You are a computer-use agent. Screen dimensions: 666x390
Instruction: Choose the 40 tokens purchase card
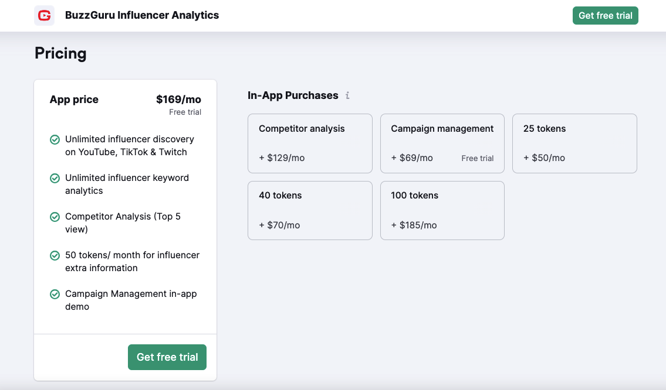pyautogui.click(x=310, y=210)
